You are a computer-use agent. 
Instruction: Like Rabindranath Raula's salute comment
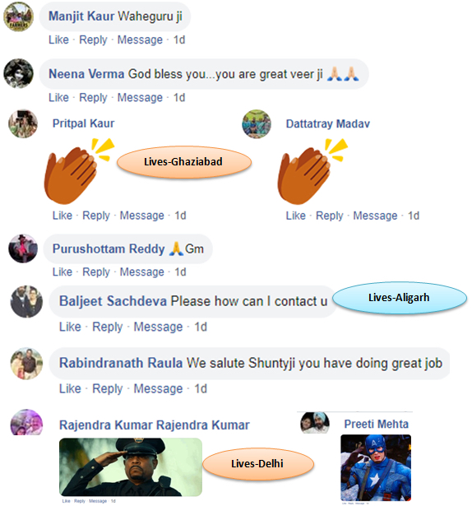pos(70,388)
